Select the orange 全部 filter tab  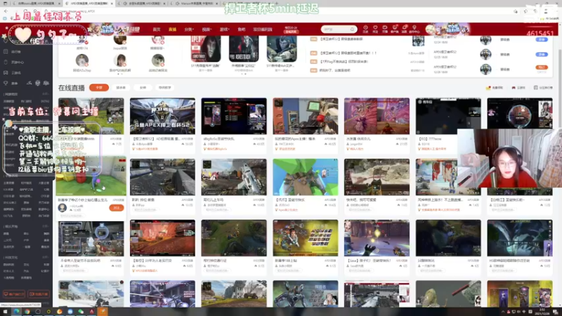(99, 87)
